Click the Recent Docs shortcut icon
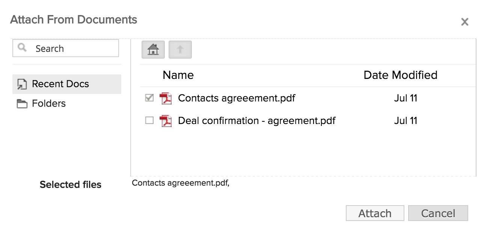This screenshot has width=487, height=239. (x=22, y=84)
